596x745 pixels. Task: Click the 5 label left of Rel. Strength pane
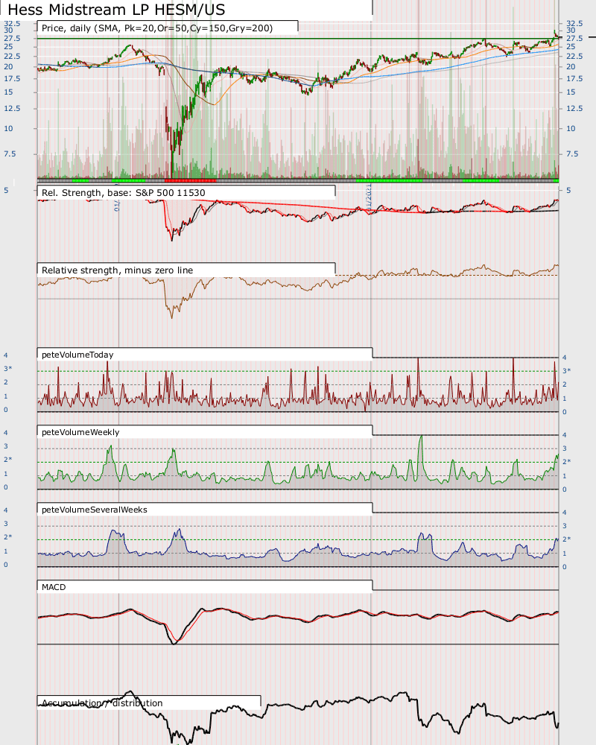pos(6,191)
